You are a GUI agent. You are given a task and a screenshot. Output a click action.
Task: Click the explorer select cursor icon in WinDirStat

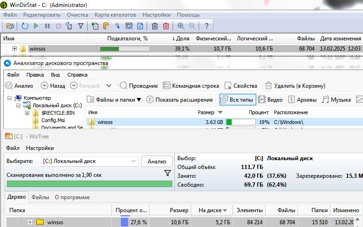click(117, 26)
